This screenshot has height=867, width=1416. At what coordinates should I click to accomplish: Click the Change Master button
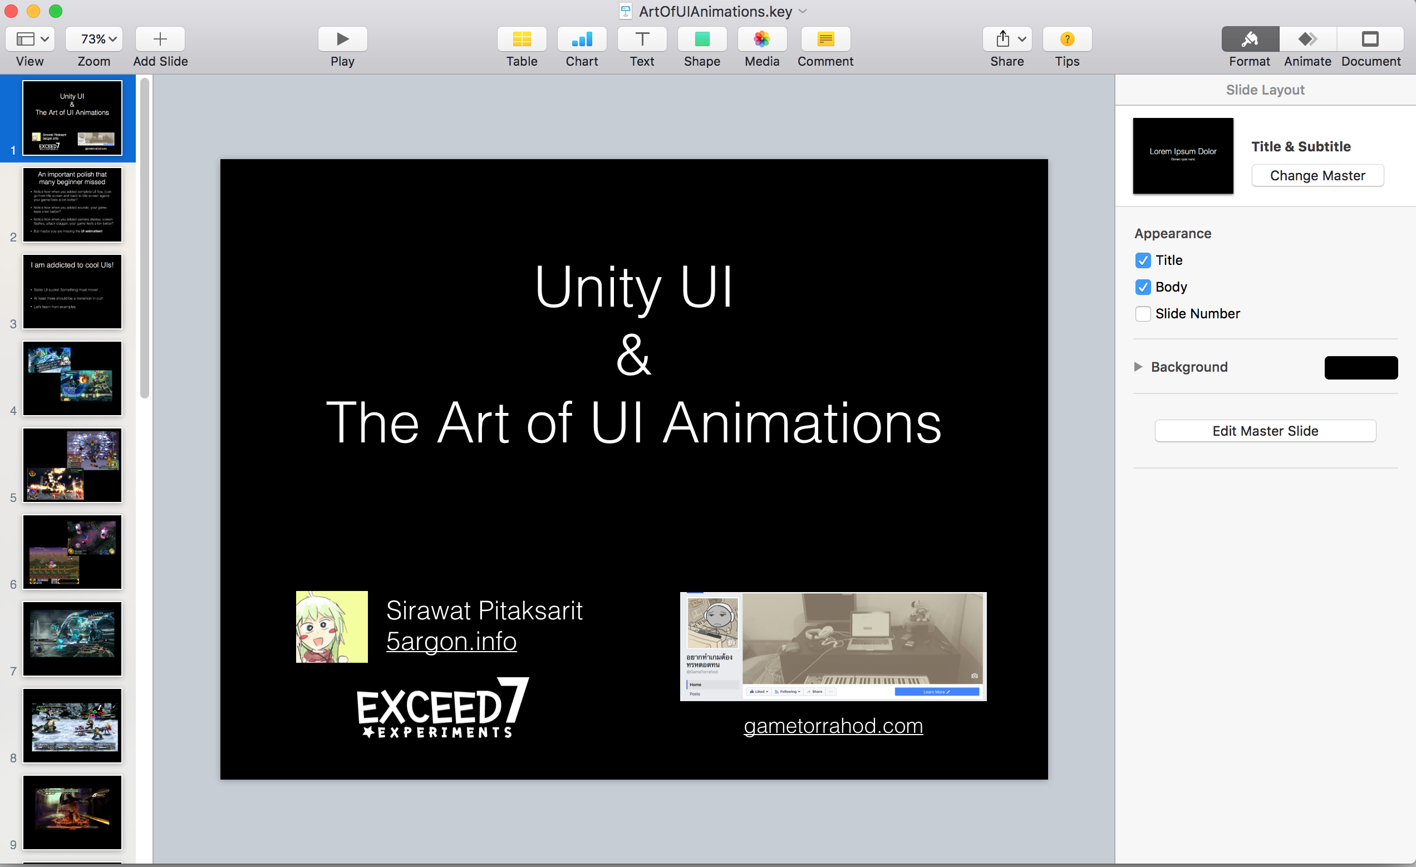coord(1317,175)
